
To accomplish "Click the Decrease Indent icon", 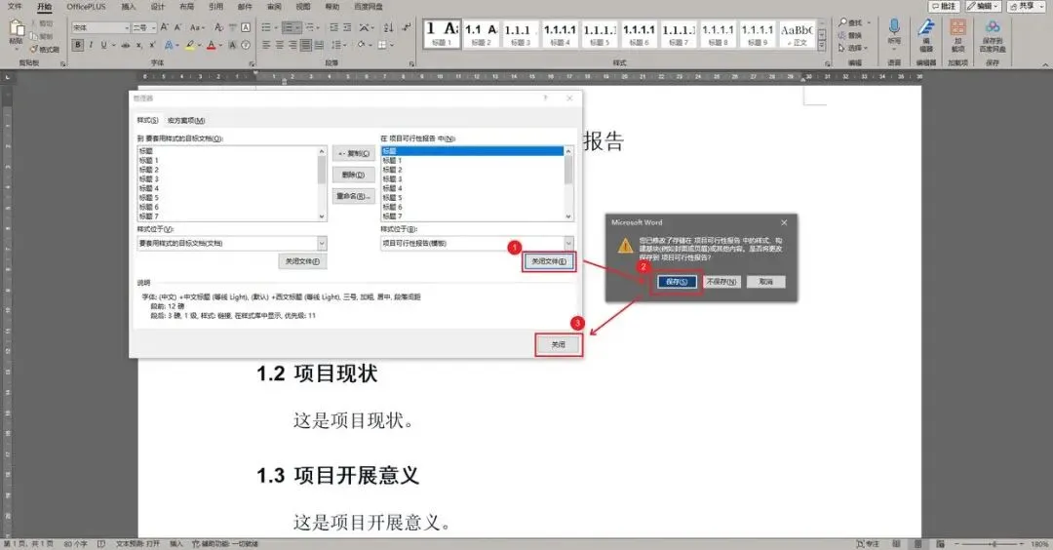I will point(333,27).
